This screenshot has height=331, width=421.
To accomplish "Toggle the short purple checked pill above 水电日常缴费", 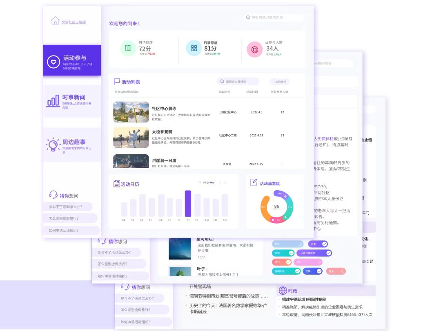I will pyautogui.click(x=318, y=244).
